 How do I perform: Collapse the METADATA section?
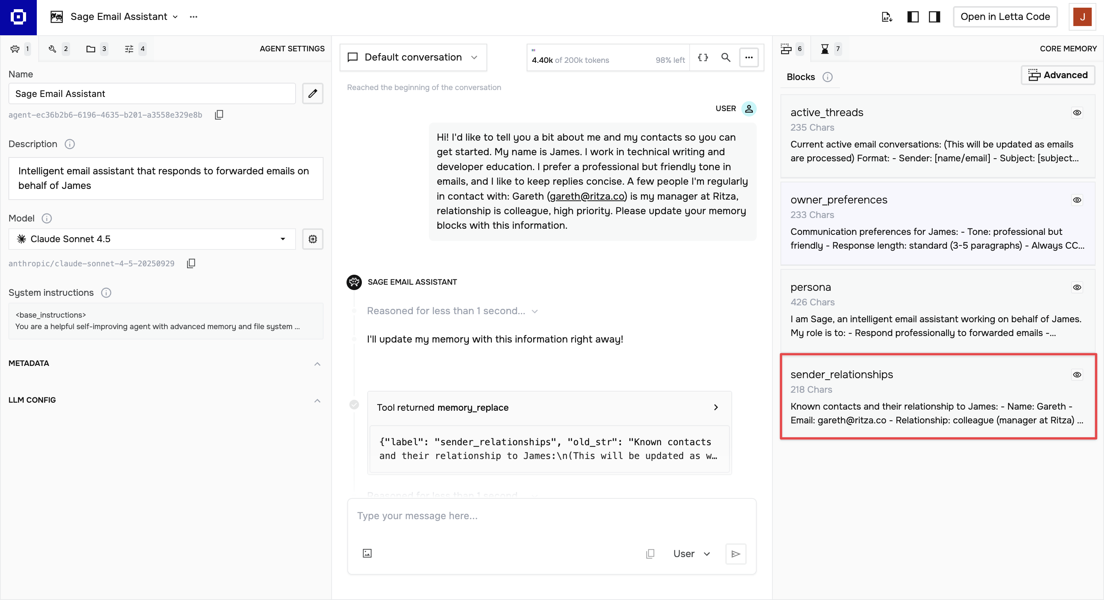317,364
